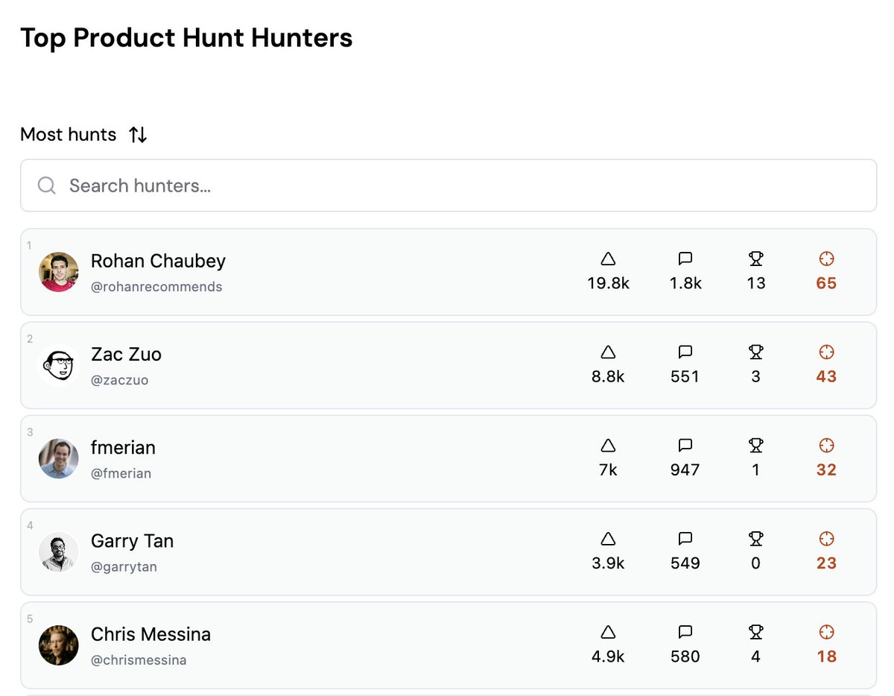The height and width of the screenshot is (696, 894).
Task: Click the Garry Tan name link
Action: point(132,541)
